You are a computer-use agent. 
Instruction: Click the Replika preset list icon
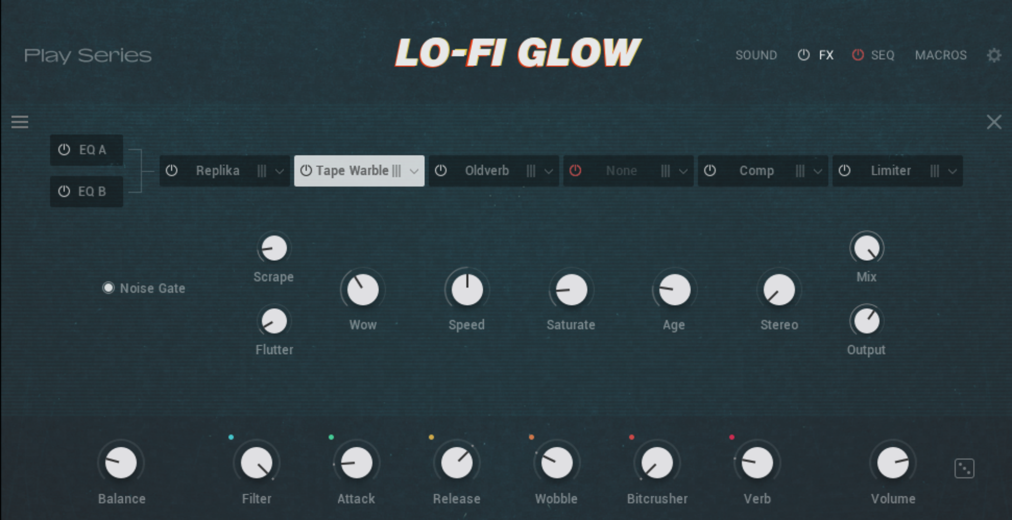point(262,171)
